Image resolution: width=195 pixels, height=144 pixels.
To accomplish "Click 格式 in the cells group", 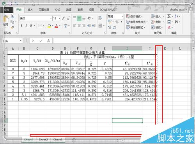I will [157, 27].
